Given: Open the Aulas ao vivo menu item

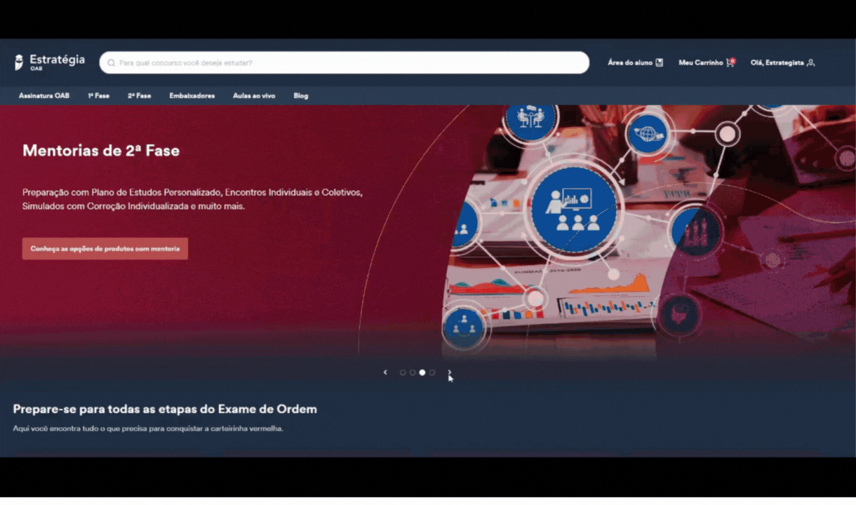Looking at the screenshot, I should pos(254,95).
